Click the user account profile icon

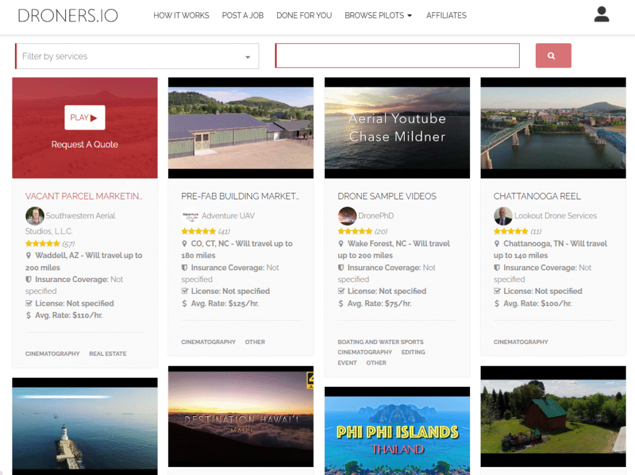(x=601, y=15)
